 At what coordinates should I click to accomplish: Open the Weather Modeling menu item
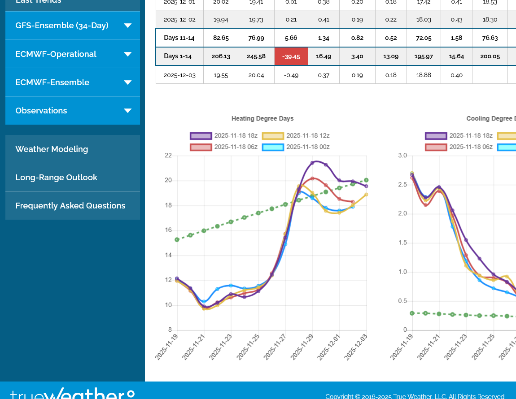click(x=52, y=149)
